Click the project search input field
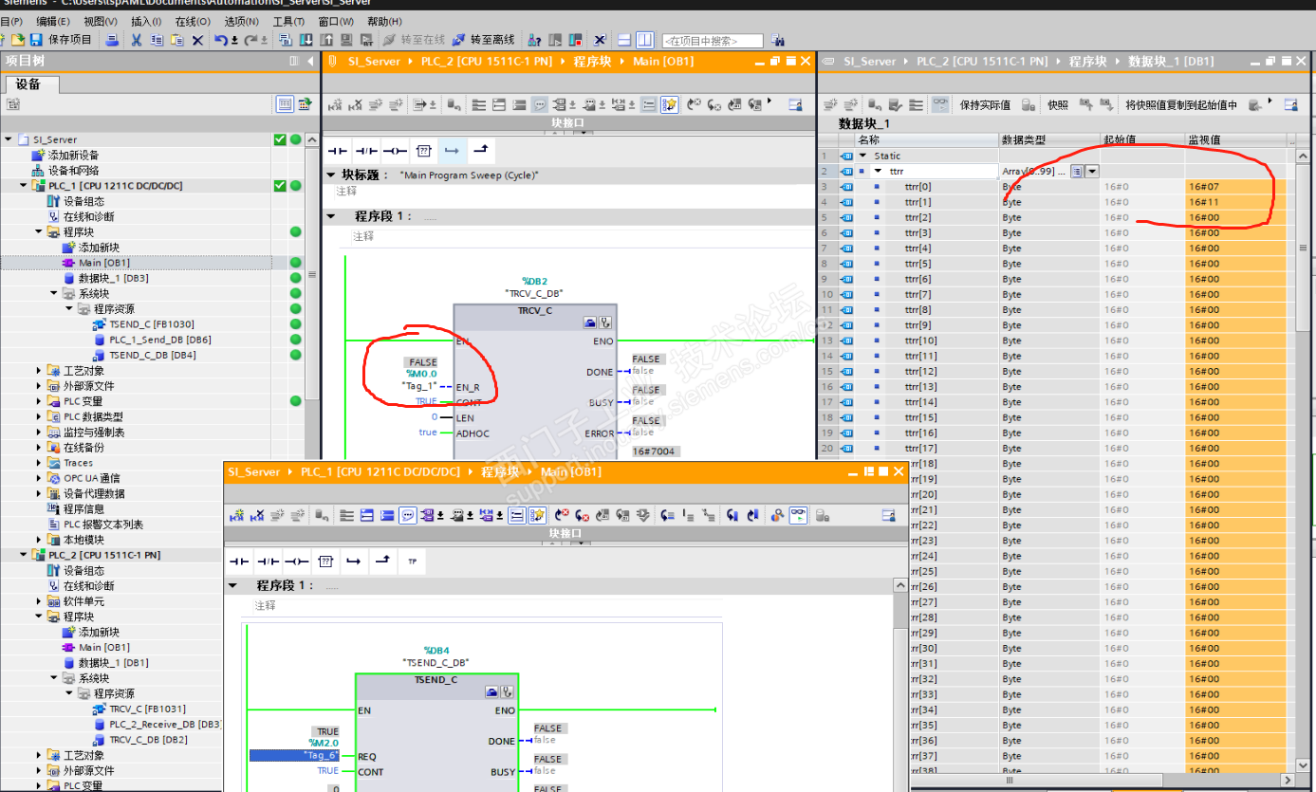This screenshot has width=1316, height=792. pos(712,41)
